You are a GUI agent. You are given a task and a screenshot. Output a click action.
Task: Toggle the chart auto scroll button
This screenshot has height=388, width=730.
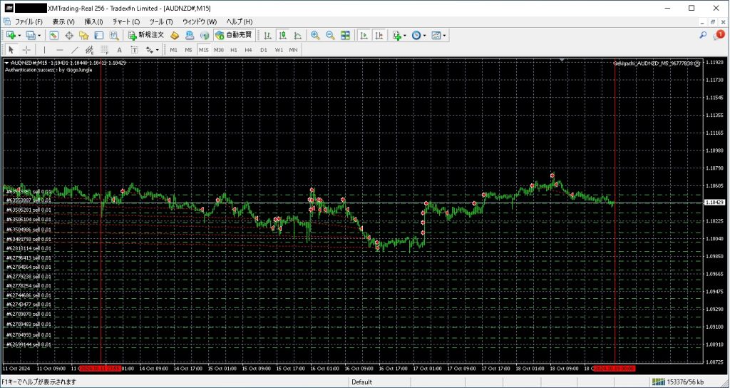[x=364, y=35]
